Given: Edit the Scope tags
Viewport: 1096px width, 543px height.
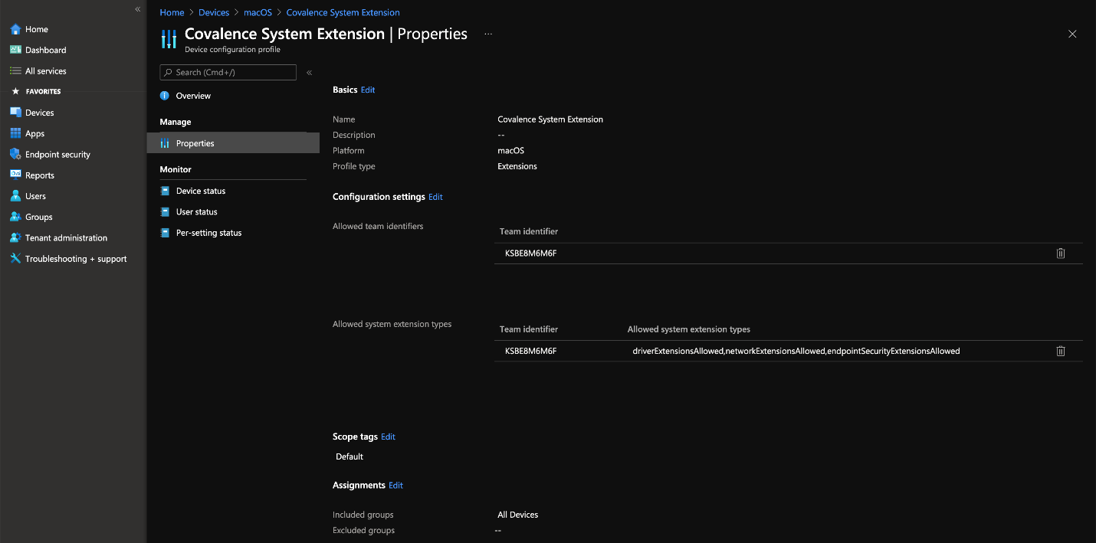Looking at the screenshot, I should pyautogui.click(x=388, y=437).
